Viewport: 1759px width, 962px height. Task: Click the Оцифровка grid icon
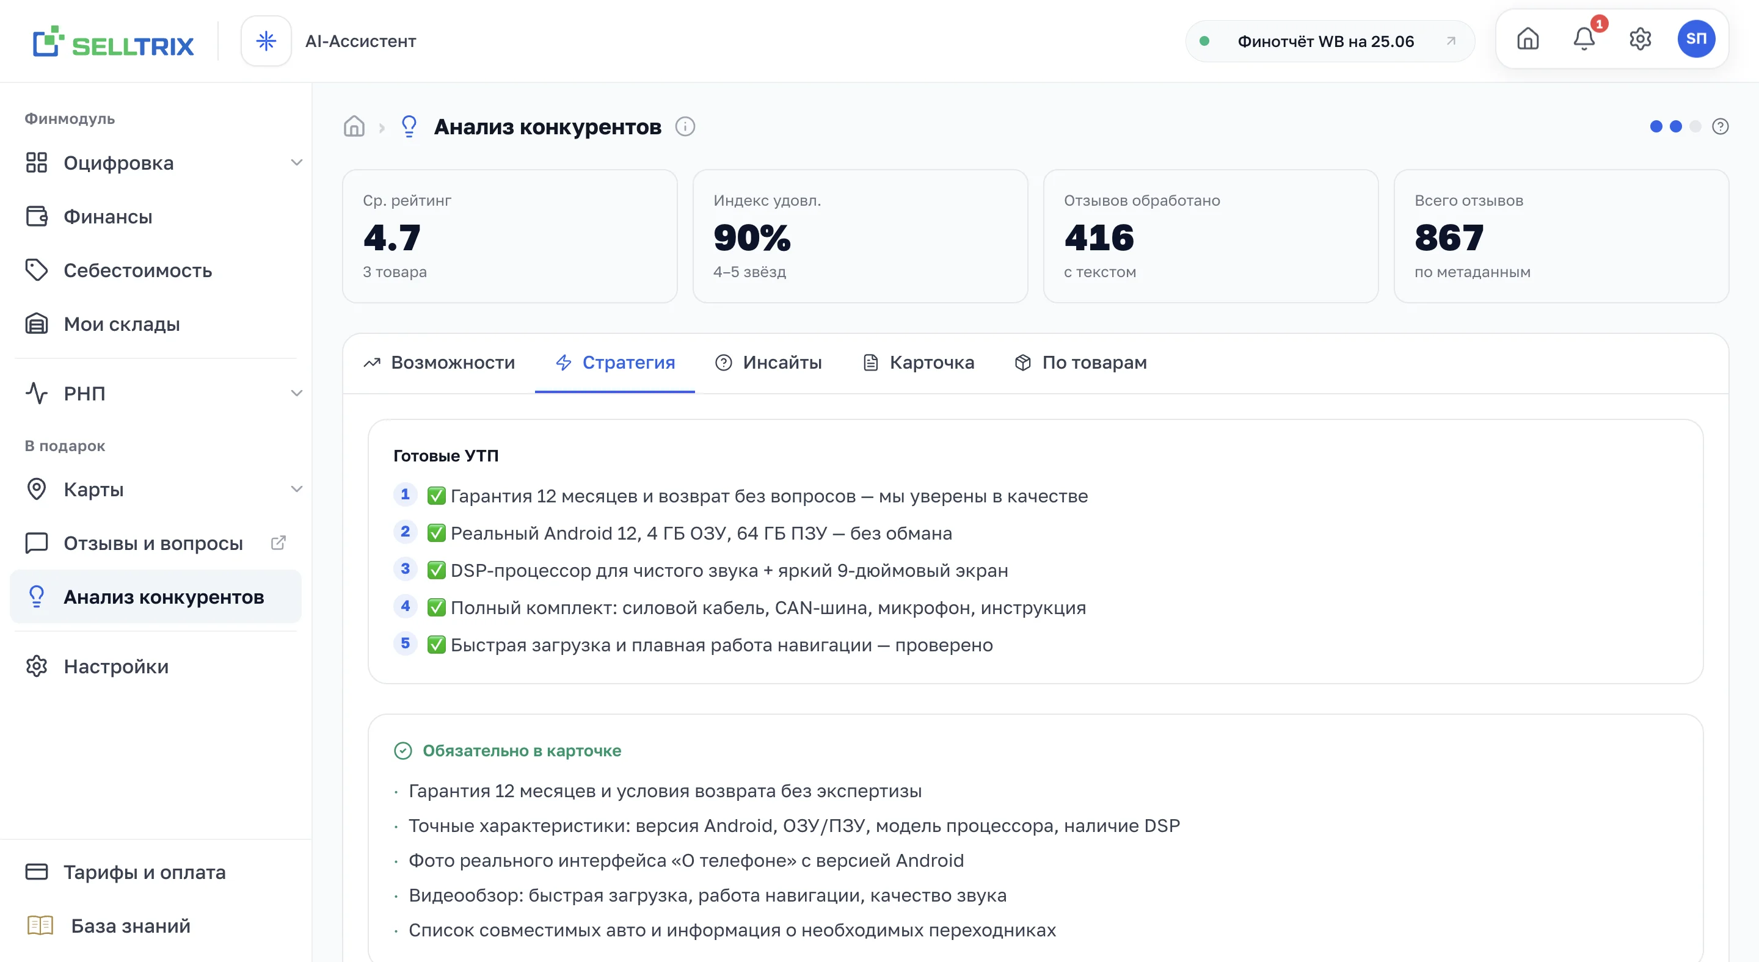coord(36,162)
